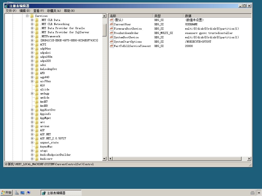Click the value pane scroll left arrow

pos(111,159)
